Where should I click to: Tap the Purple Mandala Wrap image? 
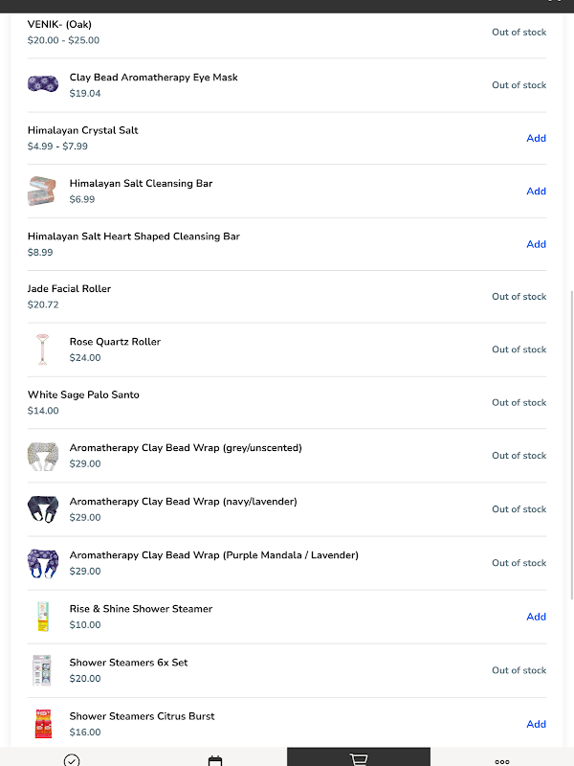tap(43, 563)
